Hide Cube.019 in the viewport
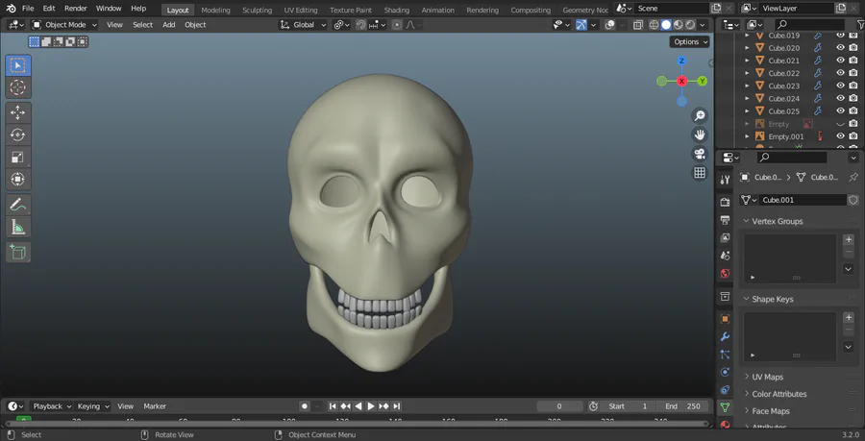The height and width of the screenshot is (441, 865). [840, 36]
